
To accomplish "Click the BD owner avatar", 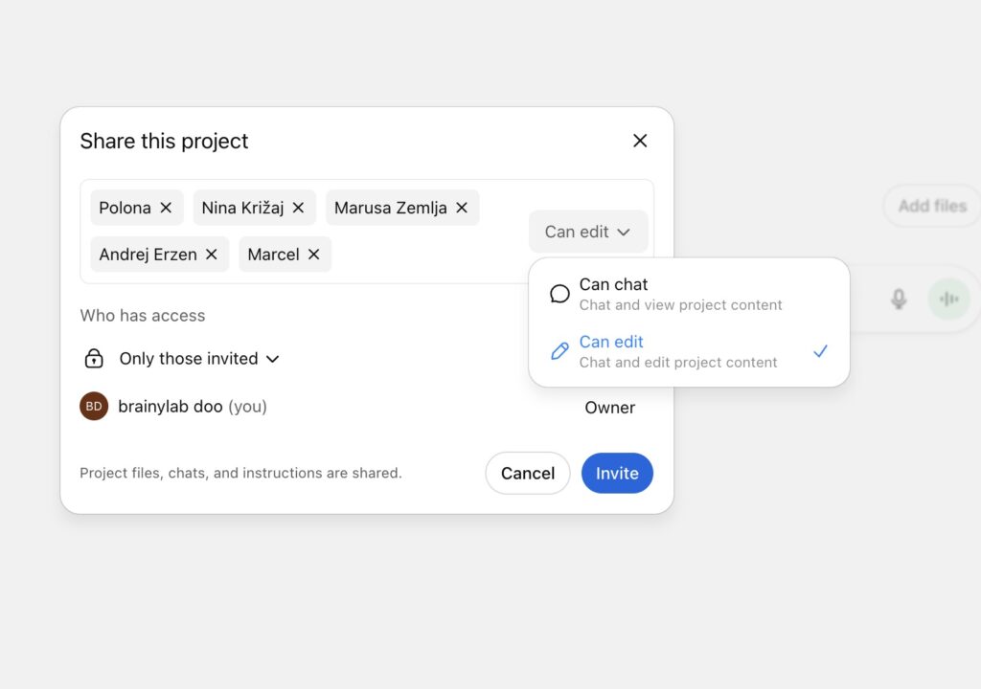I will [94, 407].
